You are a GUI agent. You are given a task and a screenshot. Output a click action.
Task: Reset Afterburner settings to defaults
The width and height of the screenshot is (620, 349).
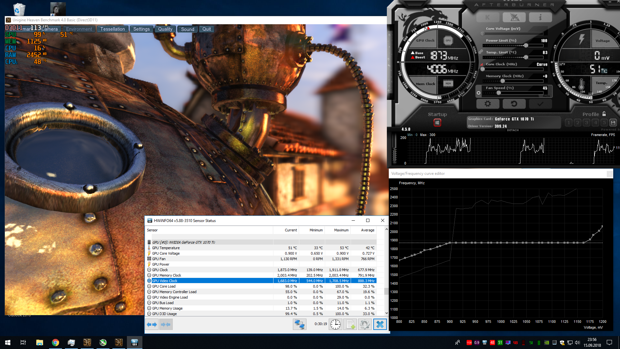click(x=514, y=104)
